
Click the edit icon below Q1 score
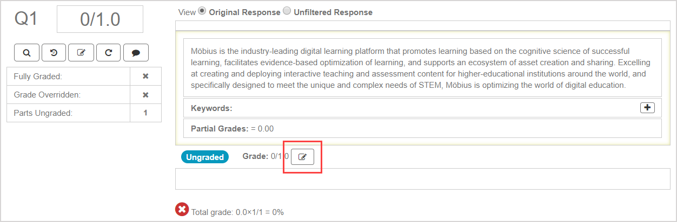[x=81, y=52]
